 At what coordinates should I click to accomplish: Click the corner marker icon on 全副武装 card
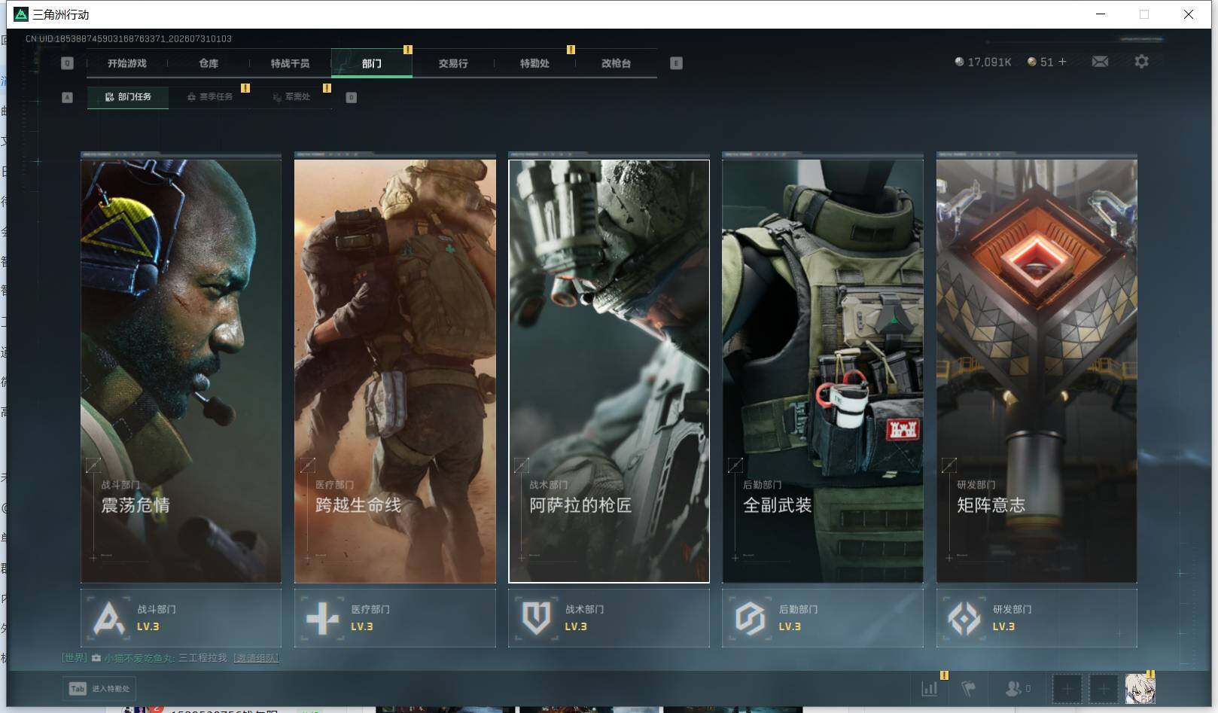pos(735,465)
